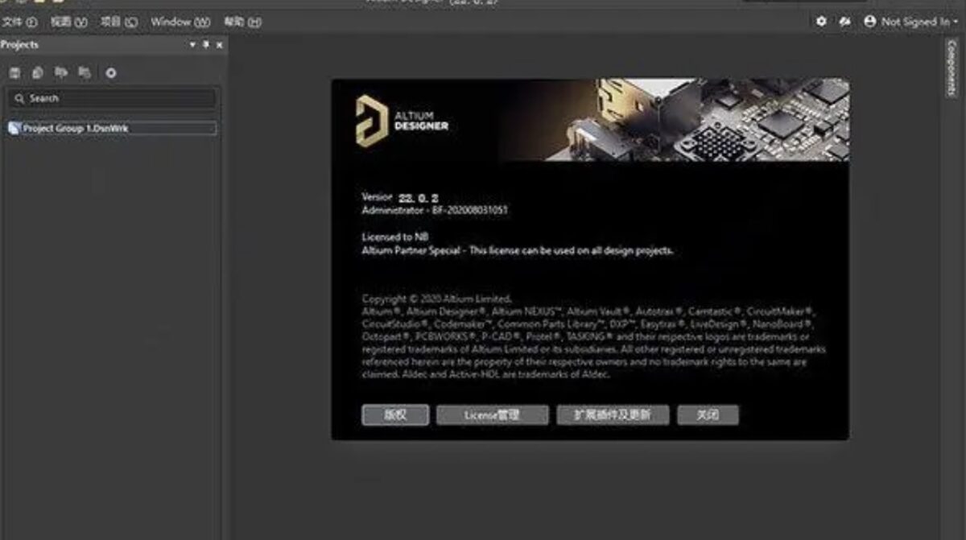Click the Projects panel title
The image size is (966, 540).
coord(19,45)
